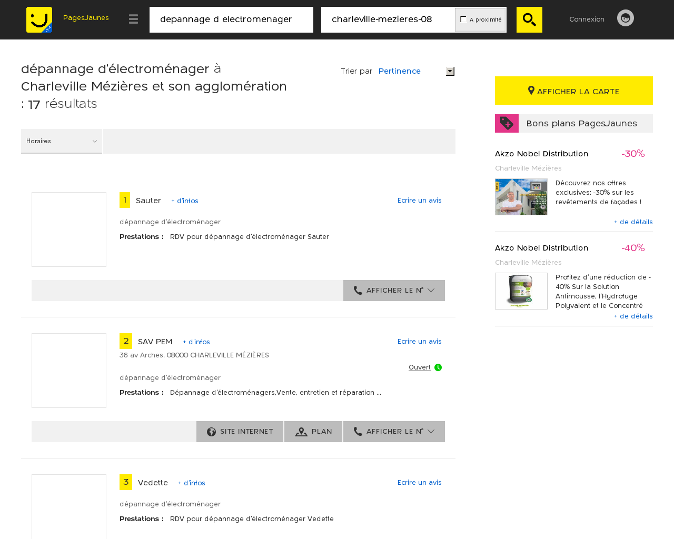Click '+ d'infos' next to Sauter
Screen dimensions: 674x539
[x=185, y=201]
